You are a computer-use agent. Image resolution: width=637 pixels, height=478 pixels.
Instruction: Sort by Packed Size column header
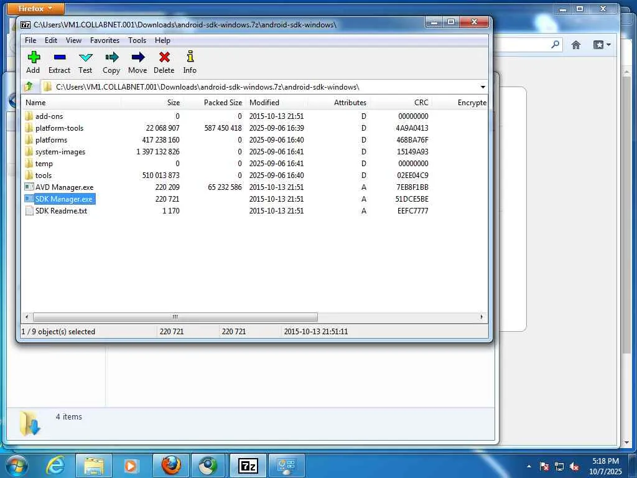click(x=214, y=103)
